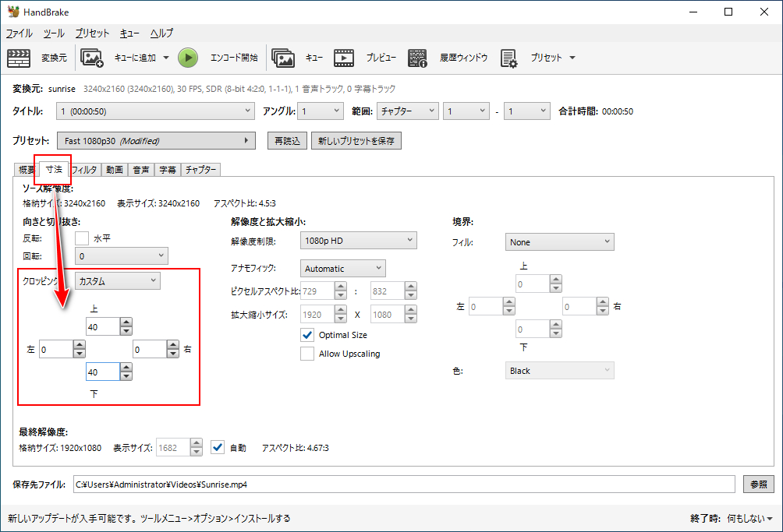Open the キュー queue icon
Screen dimensions: 783x532
[282, 58]
